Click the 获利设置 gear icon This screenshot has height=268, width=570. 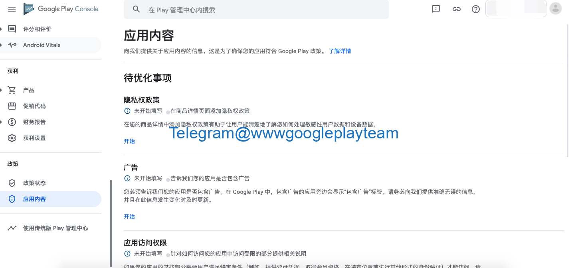click(x=12, y=138)
